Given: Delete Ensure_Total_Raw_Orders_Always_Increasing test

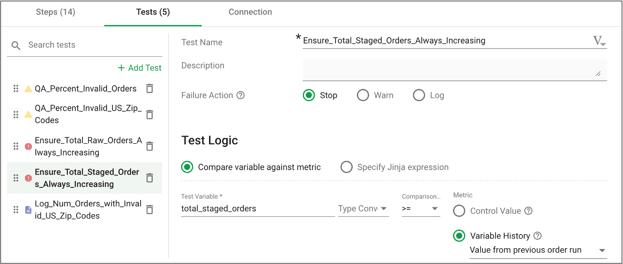Looking at the screenshot, I should [150, 146].
